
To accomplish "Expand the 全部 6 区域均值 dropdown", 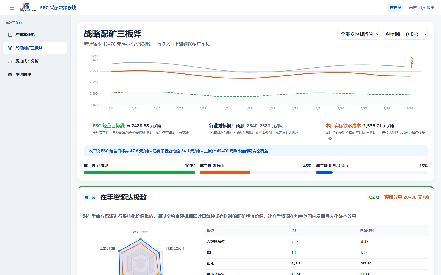I will coord(359,34).
